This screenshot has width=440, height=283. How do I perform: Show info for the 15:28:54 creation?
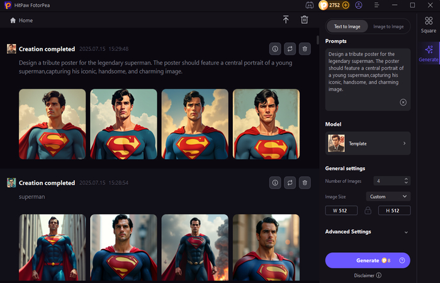[275, 182]
